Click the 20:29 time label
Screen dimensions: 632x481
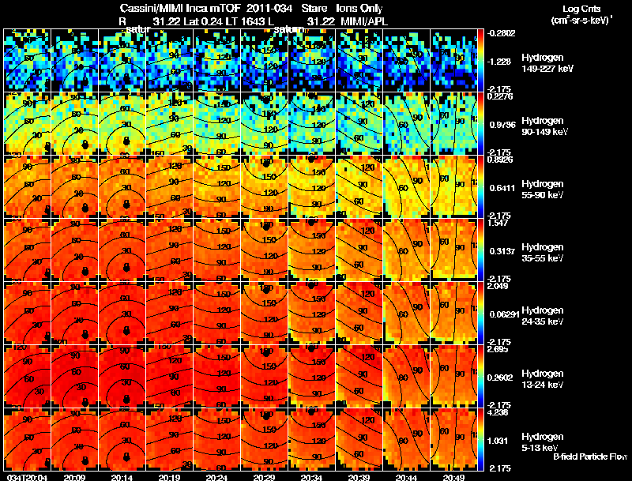pos(265,477)
